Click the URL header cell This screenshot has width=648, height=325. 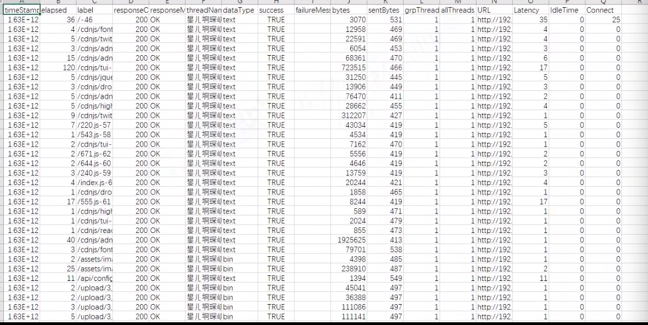[x=494, y=10]
